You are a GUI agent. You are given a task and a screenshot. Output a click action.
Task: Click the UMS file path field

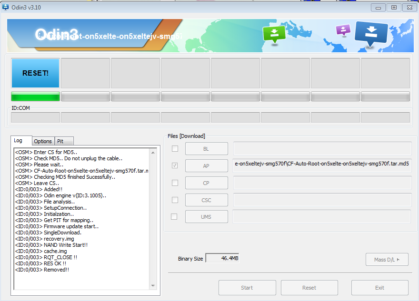click(x=322, y=216)
